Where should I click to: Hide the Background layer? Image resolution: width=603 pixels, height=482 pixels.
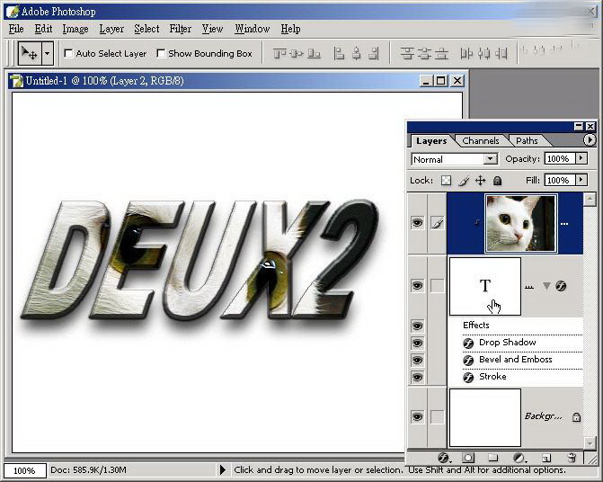pyautogui.click(x=417, y=416)
